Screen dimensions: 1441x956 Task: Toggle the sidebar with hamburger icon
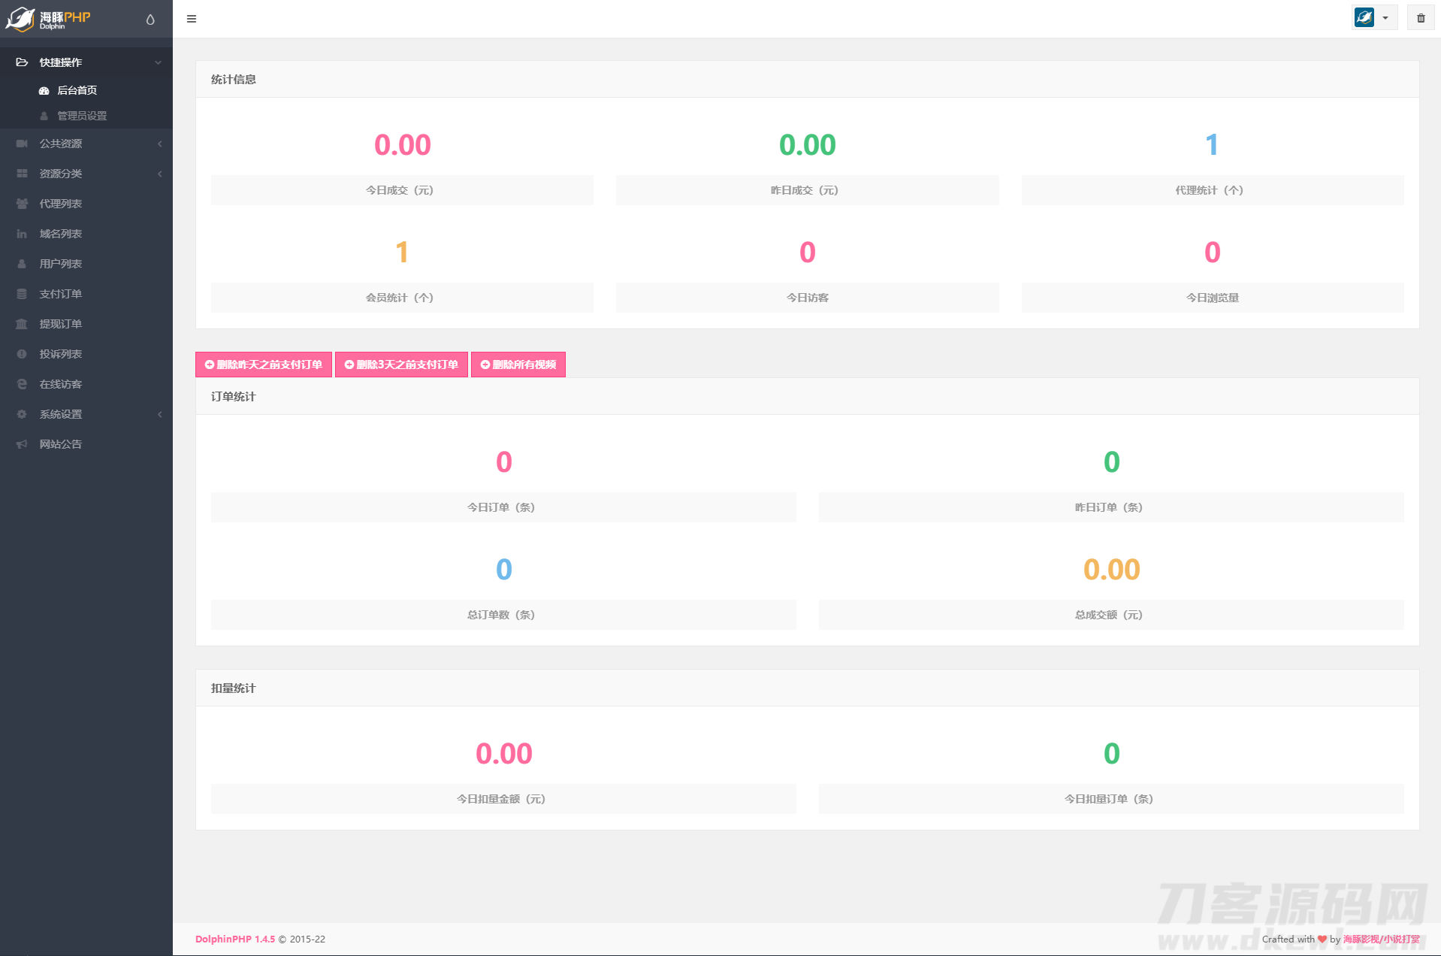pyautogui.click(x=192, y=19)
